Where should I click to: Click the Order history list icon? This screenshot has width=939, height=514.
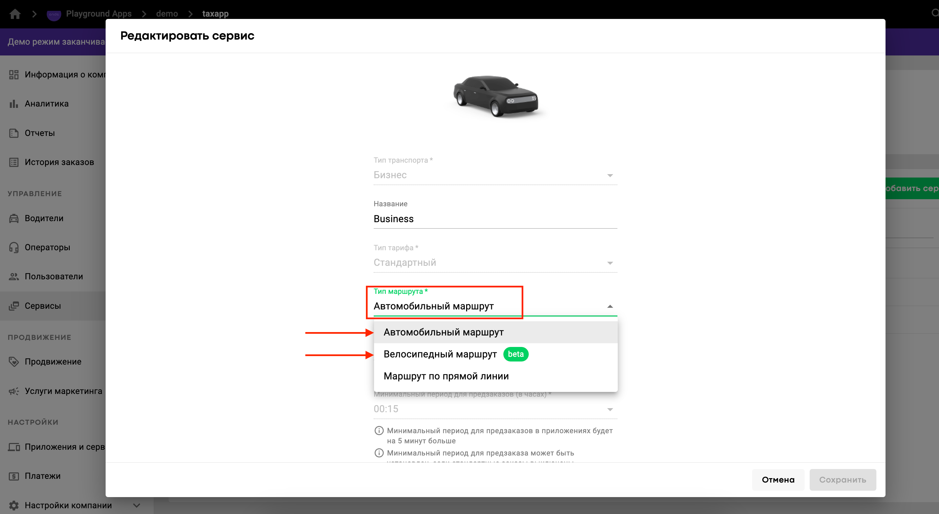[x=14, y=162]
